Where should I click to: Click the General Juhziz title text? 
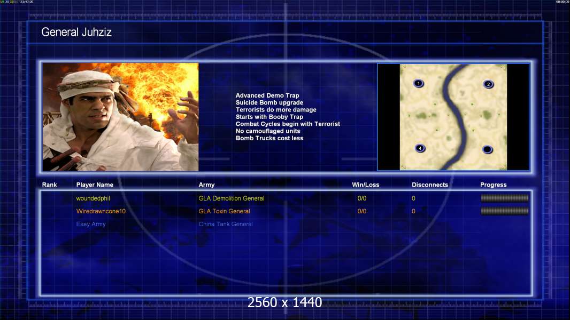[x=76, y=32]
